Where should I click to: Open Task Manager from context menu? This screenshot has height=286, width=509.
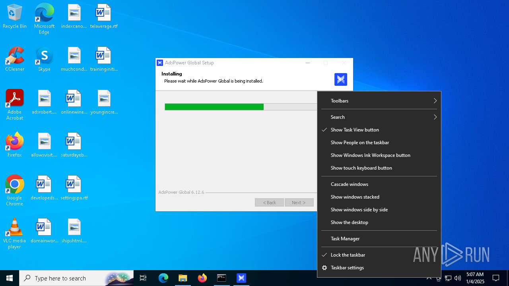pos(379,239)
